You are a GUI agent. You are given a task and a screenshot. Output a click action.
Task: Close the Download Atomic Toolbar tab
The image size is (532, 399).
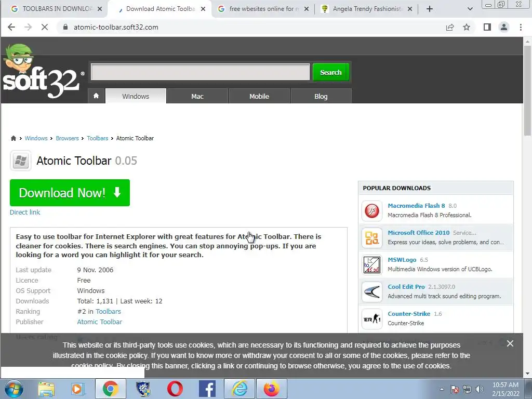203,9
